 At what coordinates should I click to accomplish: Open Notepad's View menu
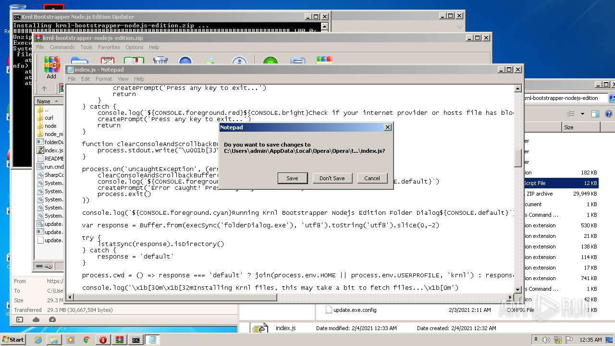click(123, 79)
